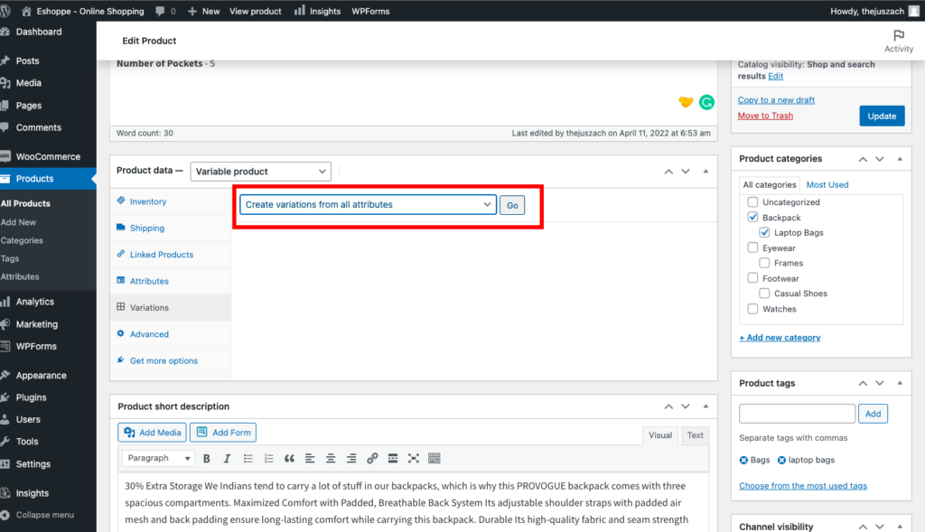925x532 pixels.
Task: Click the Grammarly icon in editor
Action: (x=706, y=102)
